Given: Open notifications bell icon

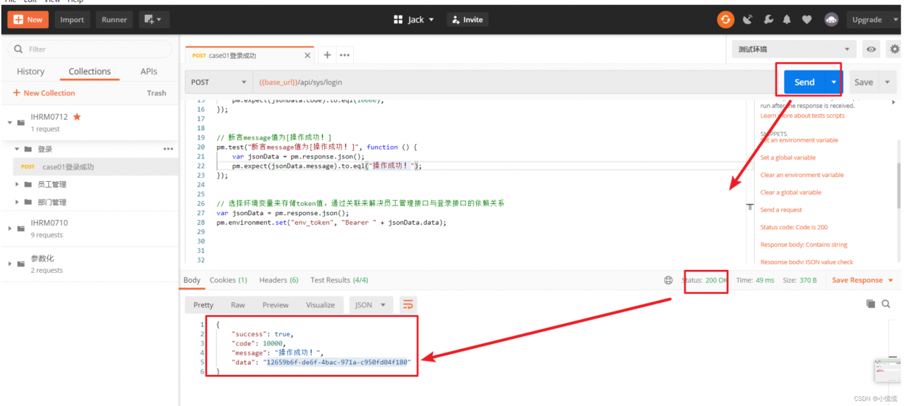Looking at the screenshot, I should [x=787, y=20].
